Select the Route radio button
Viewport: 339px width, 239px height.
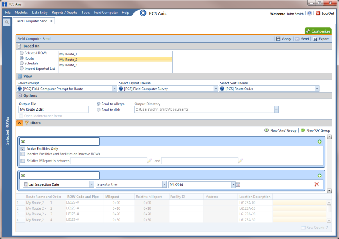coord(22,58)
